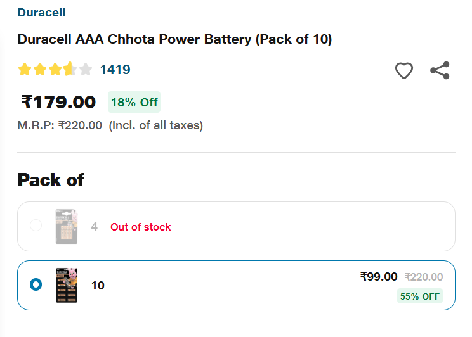Click the share icon
472x337 pixels.
pyautogui.click(x=440, y=70)
